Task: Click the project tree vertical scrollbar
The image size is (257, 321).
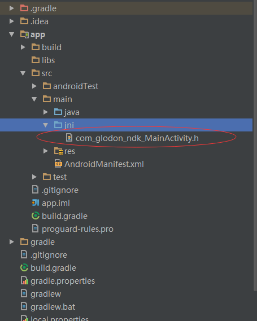Action: pos(255,146)
